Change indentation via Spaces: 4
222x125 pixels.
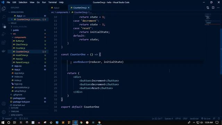169,118
